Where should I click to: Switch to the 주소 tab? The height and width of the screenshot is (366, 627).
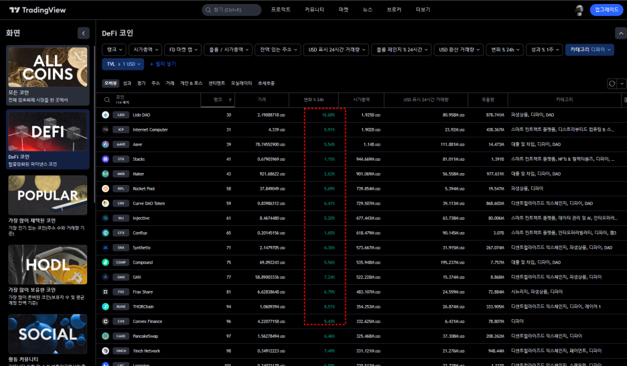[155, 83]
